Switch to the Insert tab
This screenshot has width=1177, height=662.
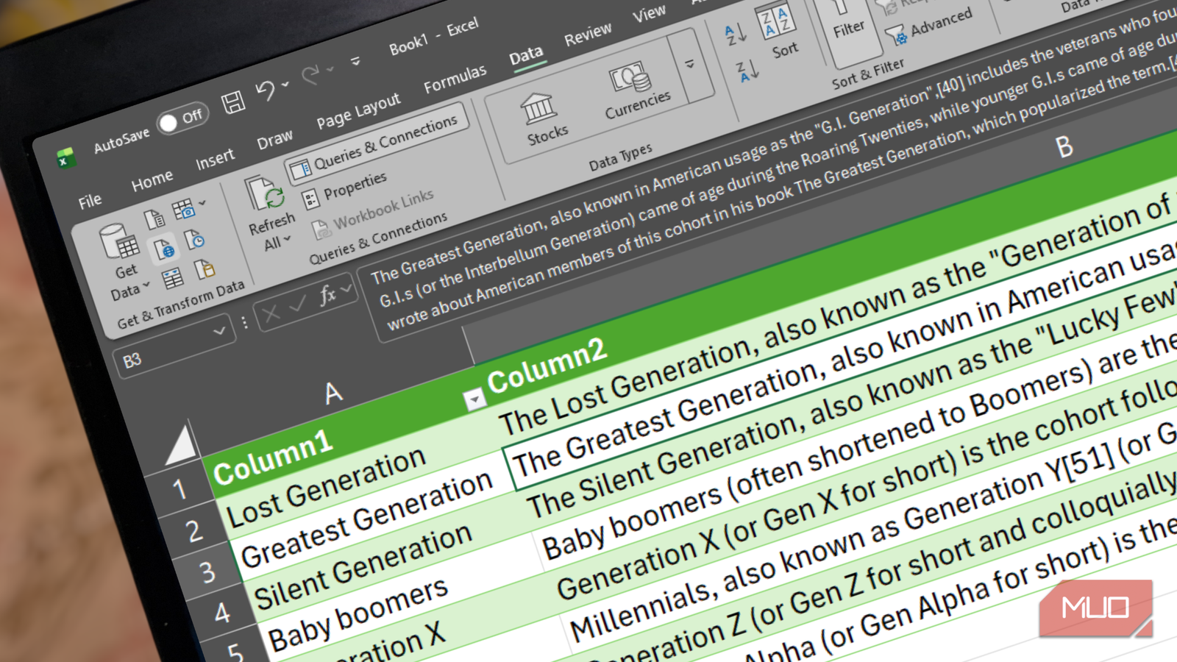[x=215, y=158]
